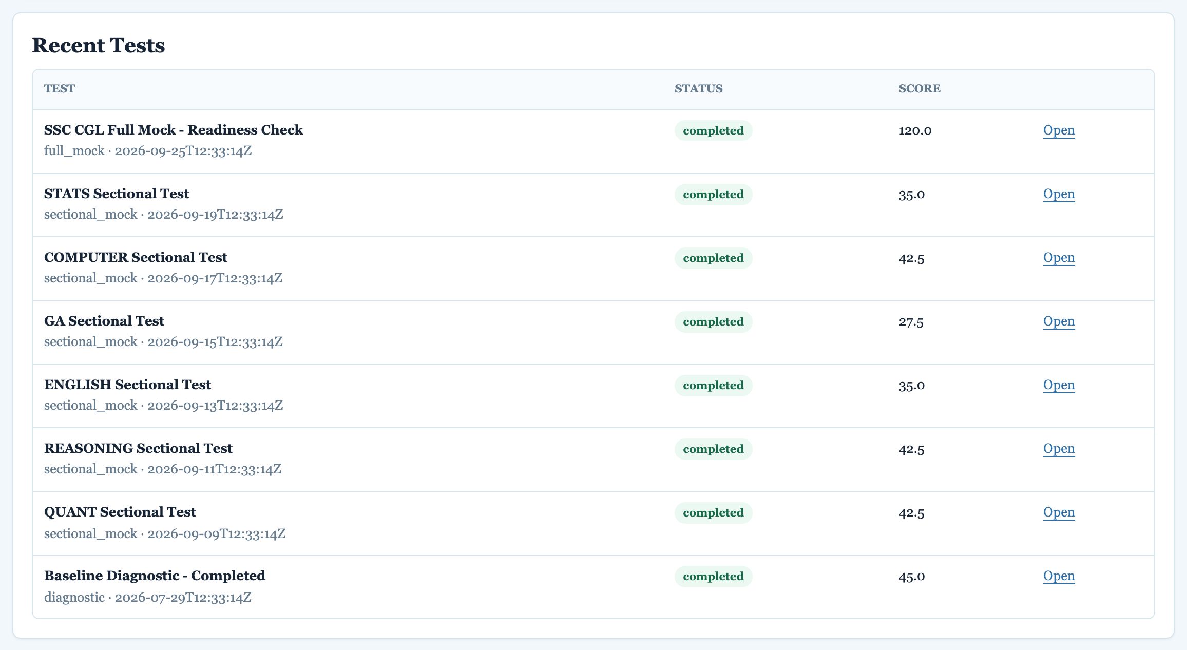Click the STATS Sectional Test title
The width and height of the screenshot is (1187, 650).
point(117,194)
